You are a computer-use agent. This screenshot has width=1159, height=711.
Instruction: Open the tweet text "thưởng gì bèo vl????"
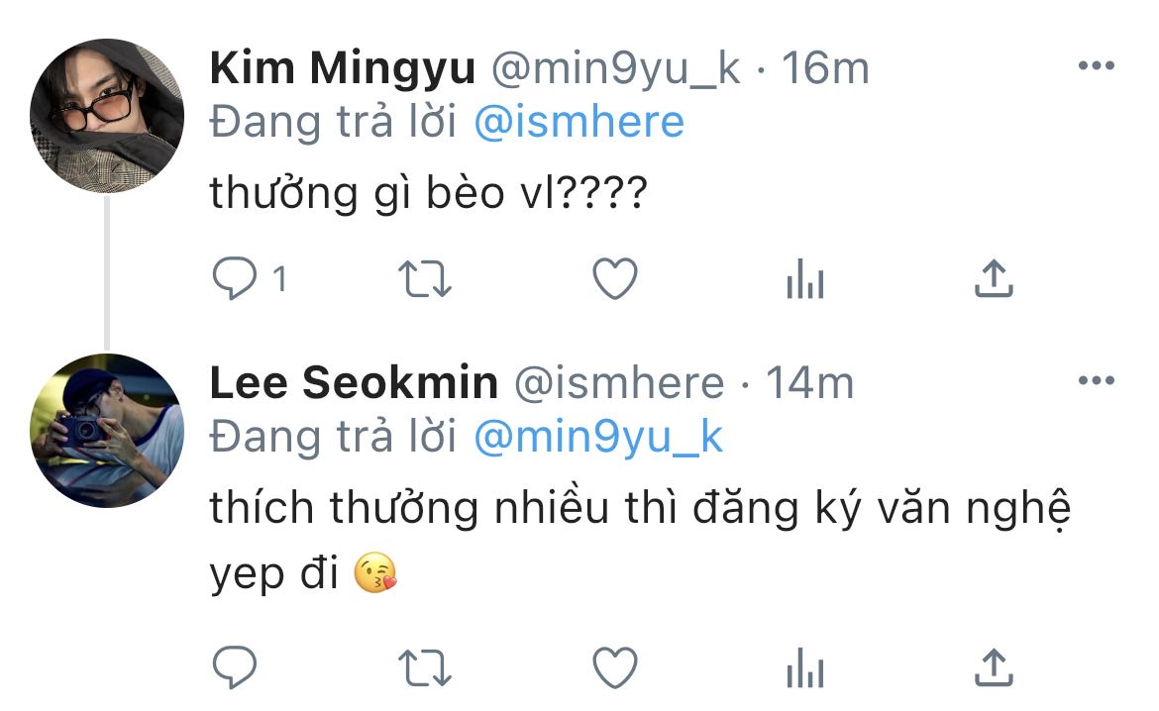click(428, 193)
